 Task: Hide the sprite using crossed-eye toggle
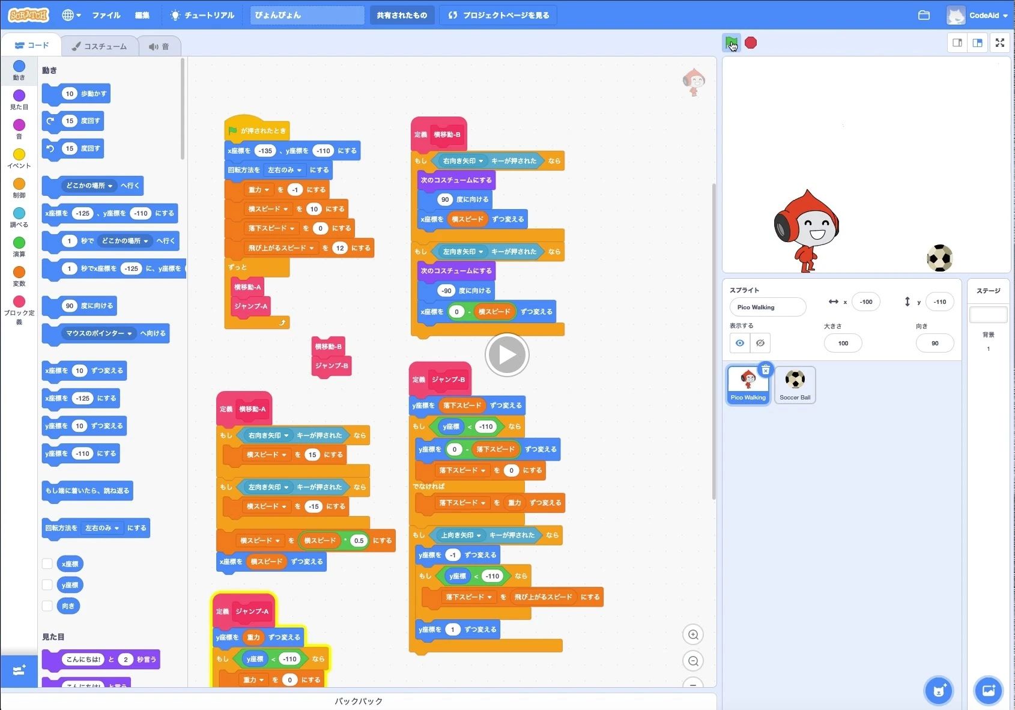(x=760, y=343)
